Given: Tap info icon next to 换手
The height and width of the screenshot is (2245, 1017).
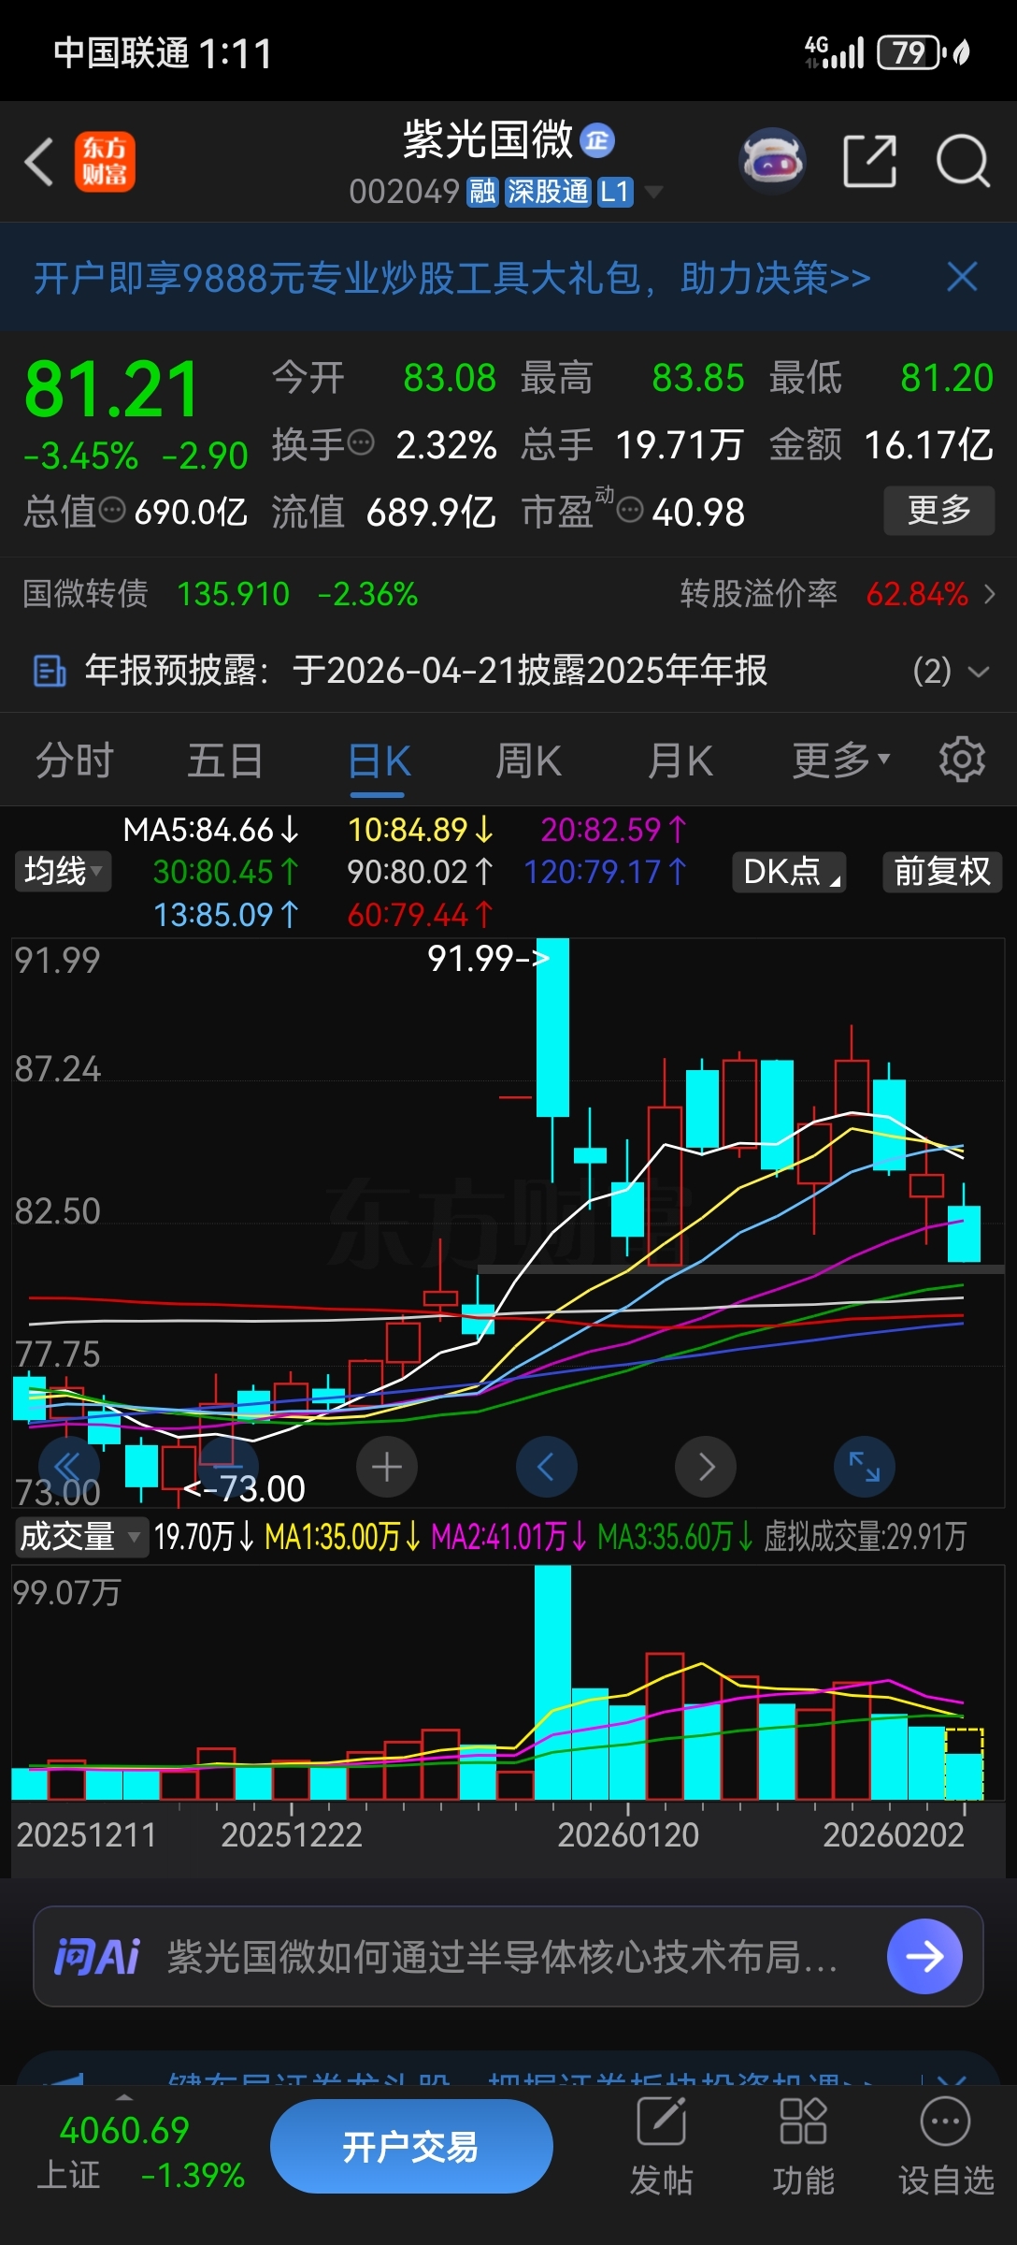Looking at the screenshot, I should [361, 442].
